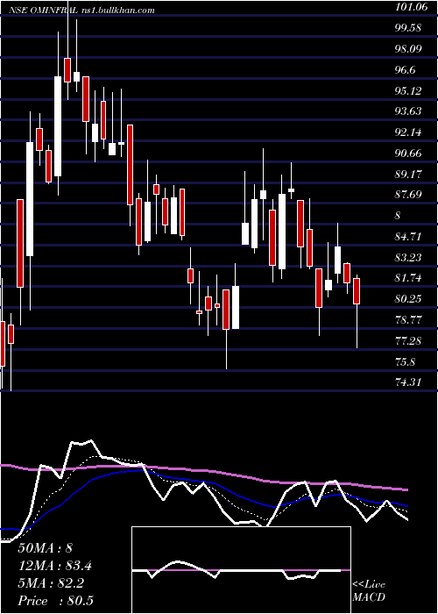Click the 98.09 price axis label
438x614 pixels.
click(x=408, y=49)
